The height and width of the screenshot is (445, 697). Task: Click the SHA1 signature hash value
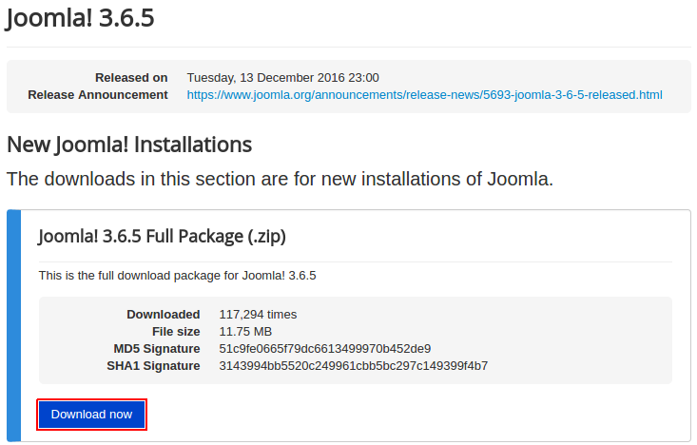tap(353, 365)
